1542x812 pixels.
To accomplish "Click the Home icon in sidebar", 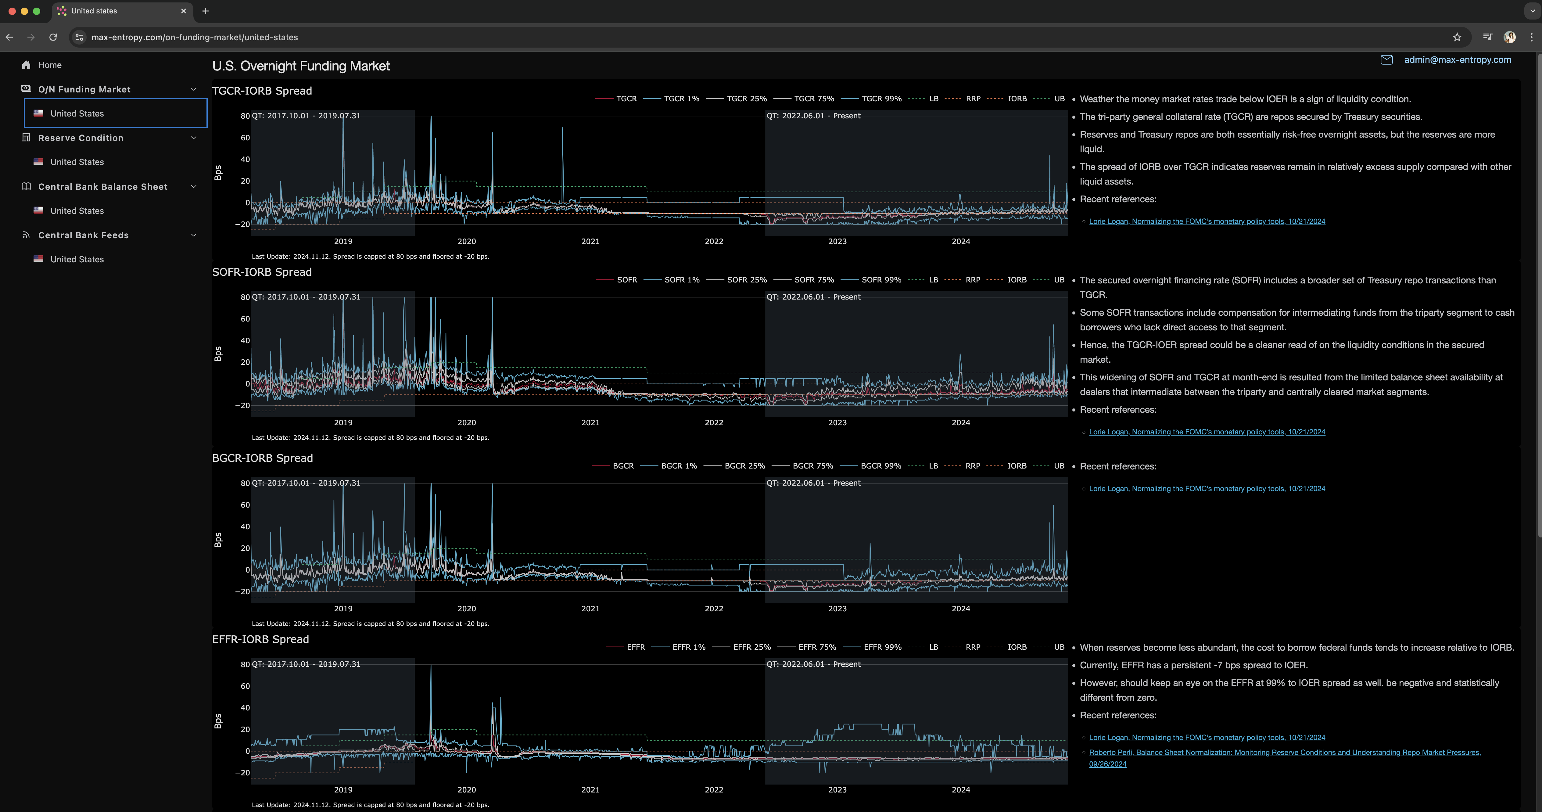I will tap(26, 65).
